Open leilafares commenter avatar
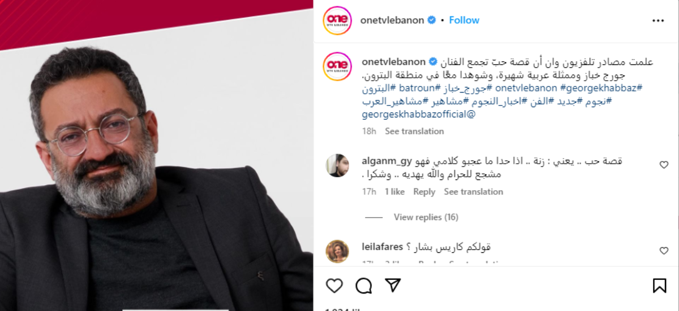This screenshot has height=311, width=679. 338,251
